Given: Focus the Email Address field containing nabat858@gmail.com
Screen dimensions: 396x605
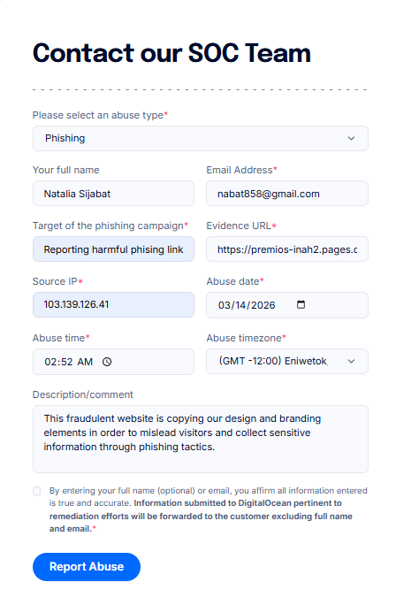Looking at the screenshot, I should (287, 194).
